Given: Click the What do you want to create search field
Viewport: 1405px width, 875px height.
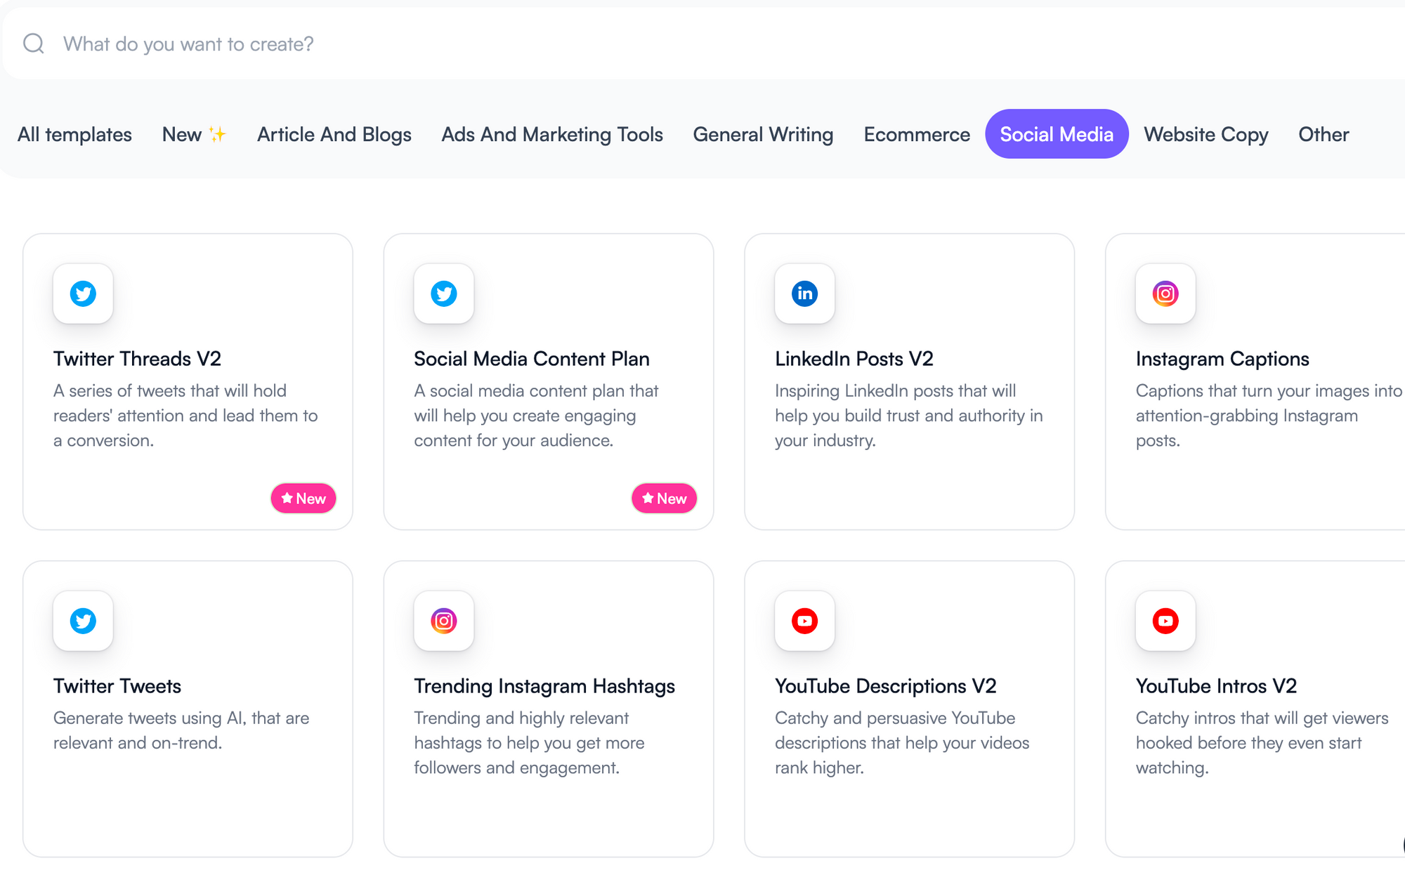Looking at the screenshot, I should point(281,44).
